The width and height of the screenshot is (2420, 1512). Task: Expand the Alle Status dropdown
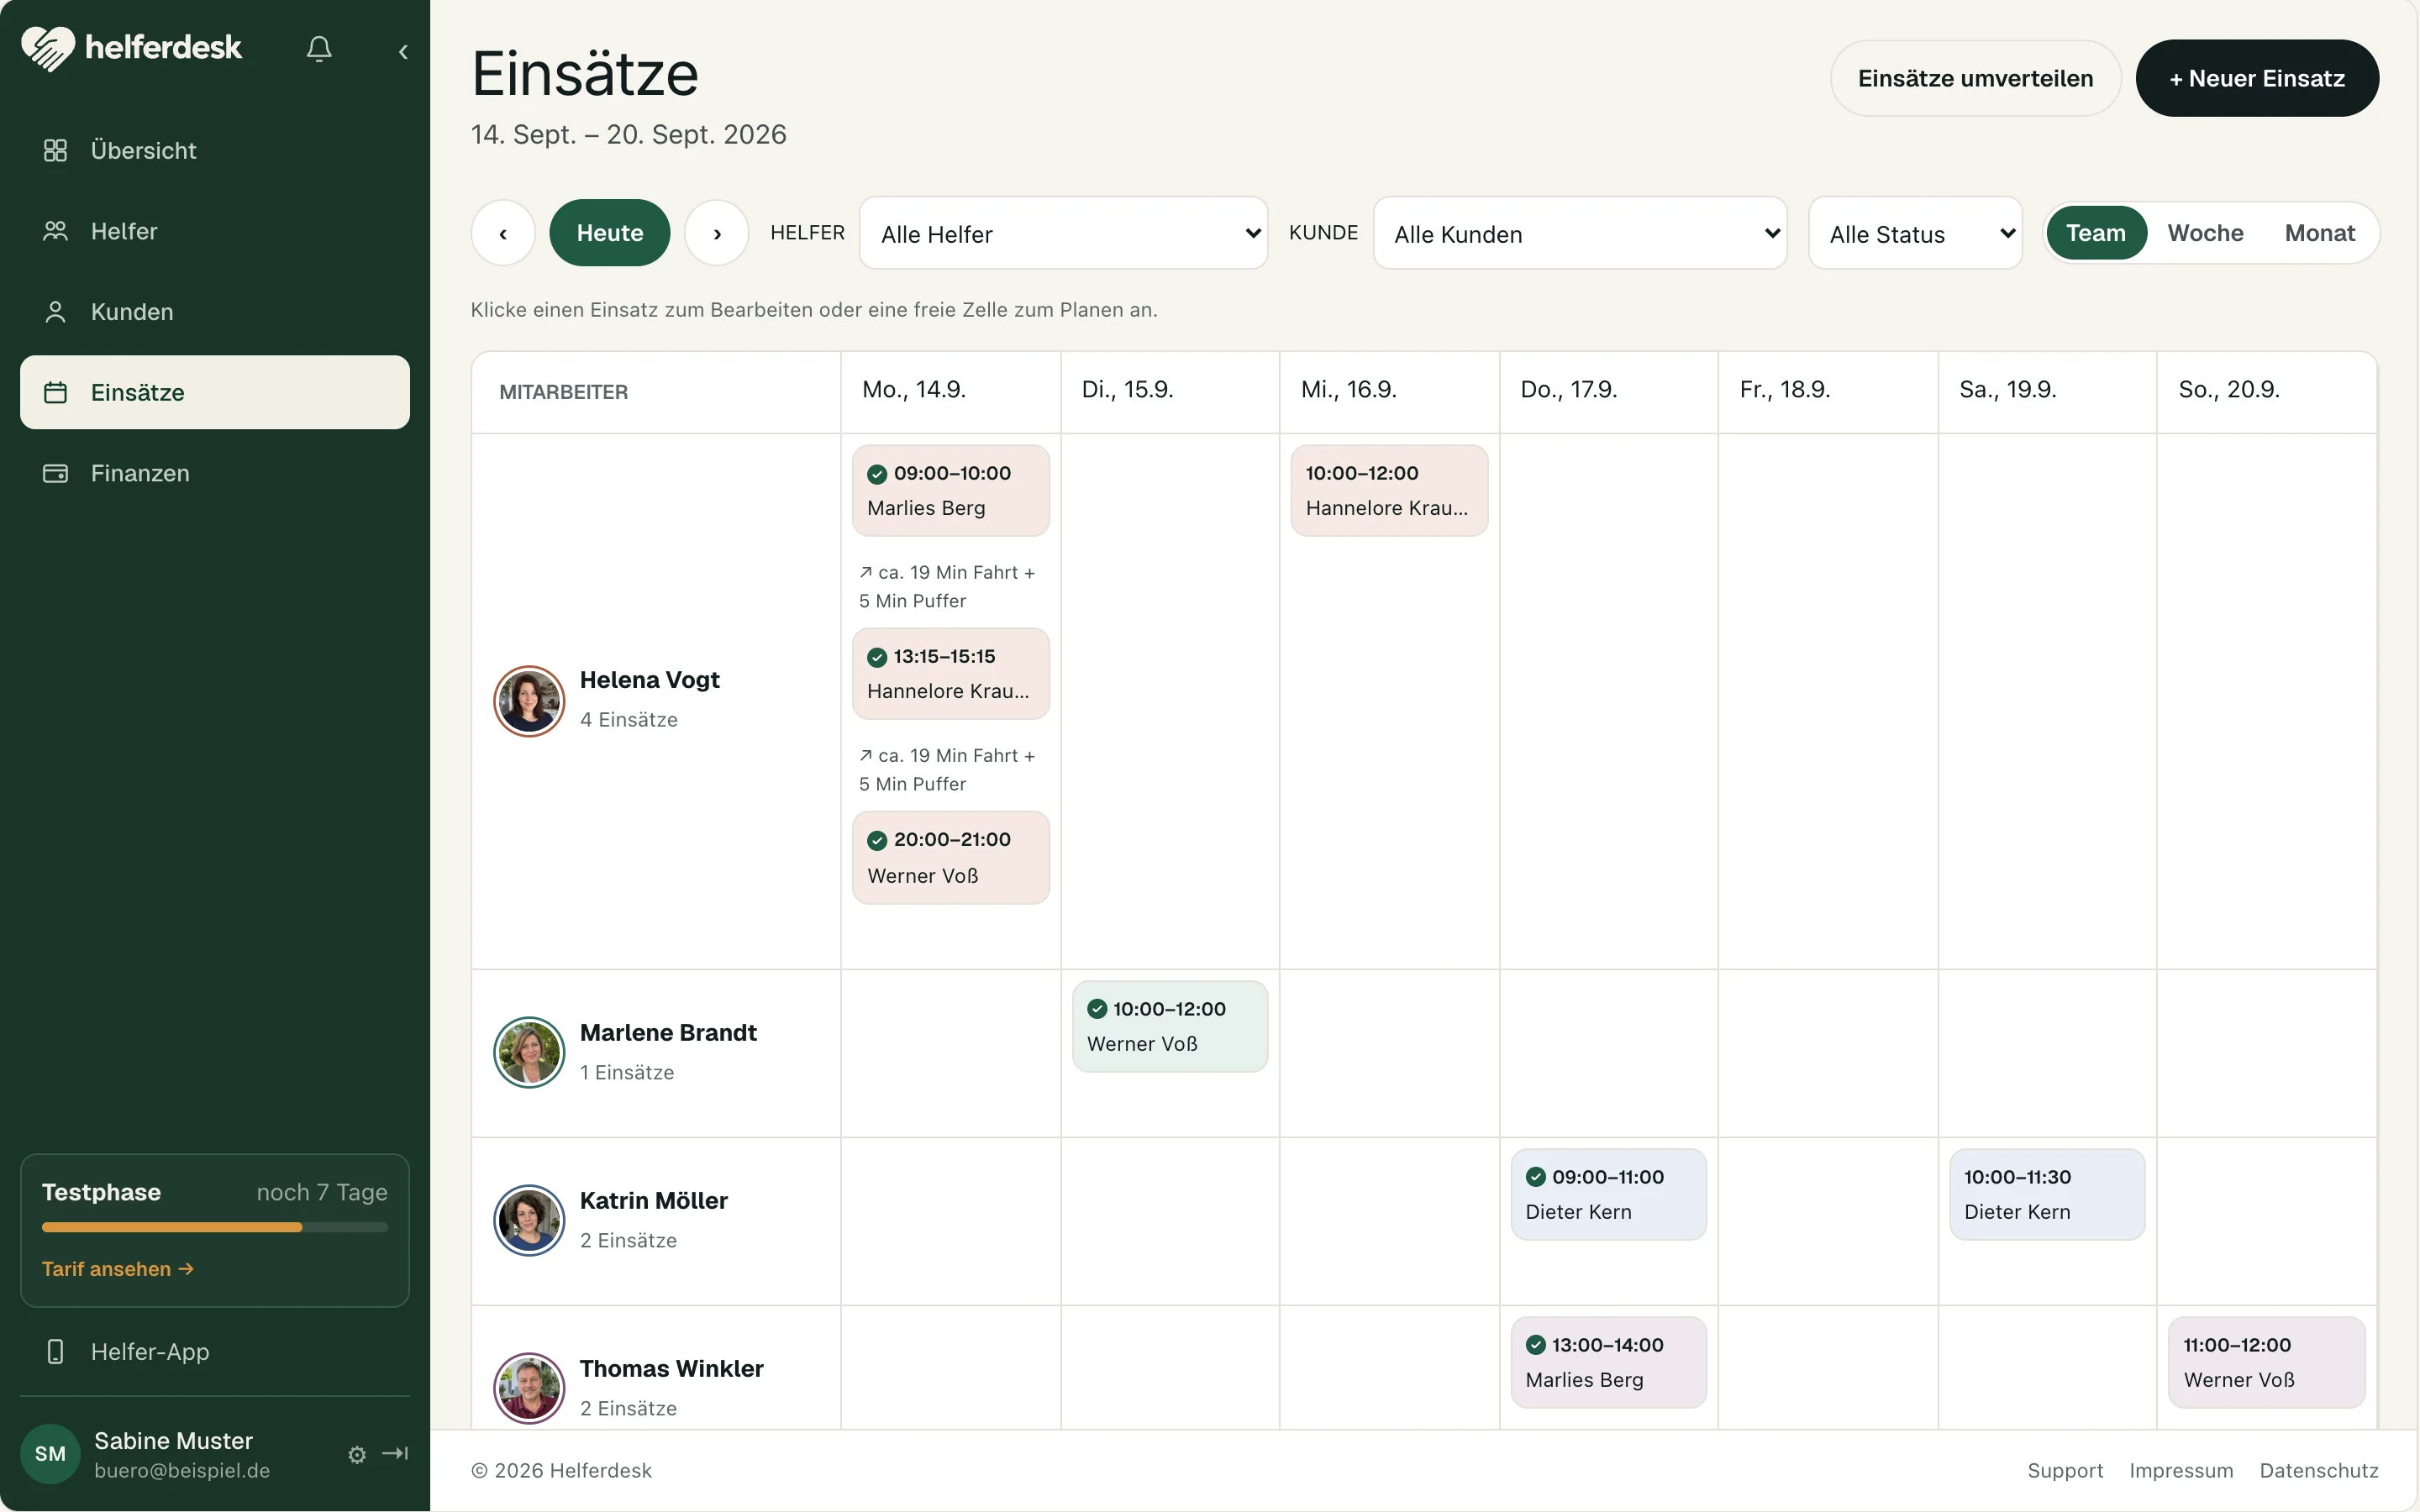(x=1916, y=233)
